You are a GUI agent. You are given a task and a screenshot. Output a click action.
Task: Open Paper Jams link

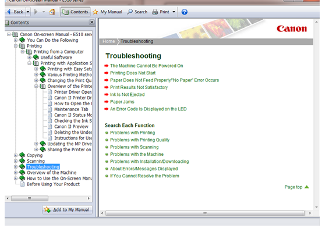tap(122, 102)
